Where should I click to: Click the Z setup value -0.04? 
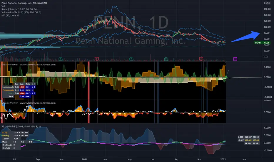click(x=16, y=139)
